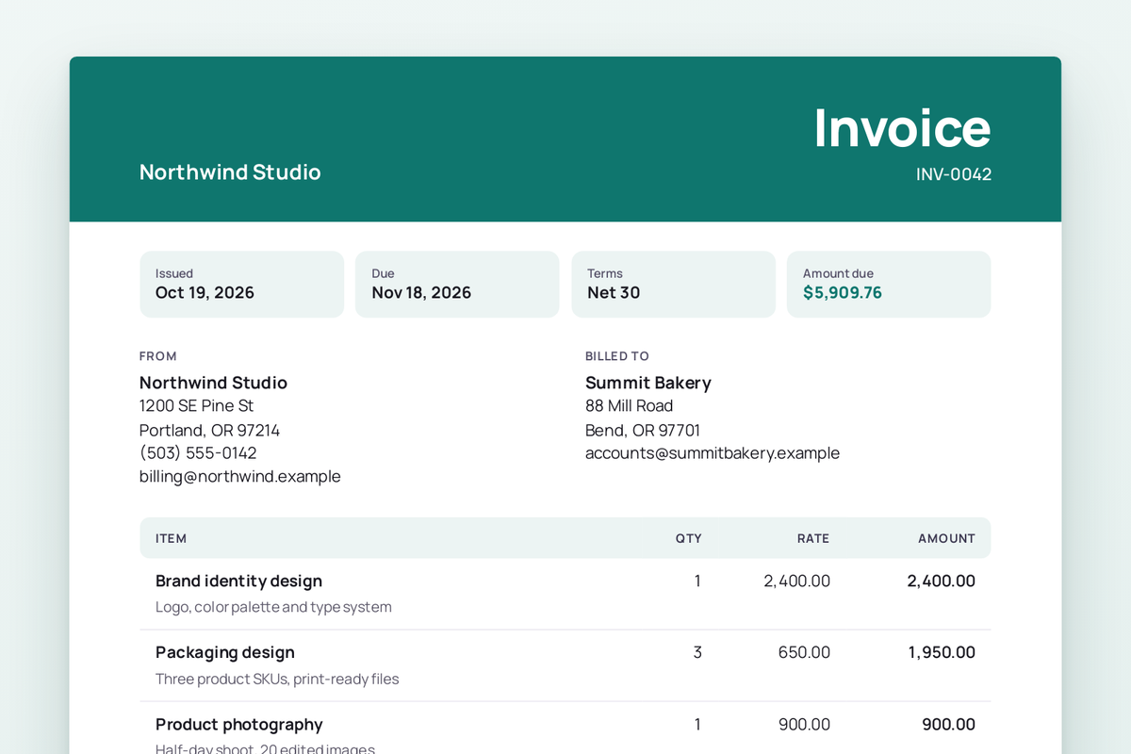
Task: Click the bold 900.00 amount for Product photography
Action: pos(949,725)
